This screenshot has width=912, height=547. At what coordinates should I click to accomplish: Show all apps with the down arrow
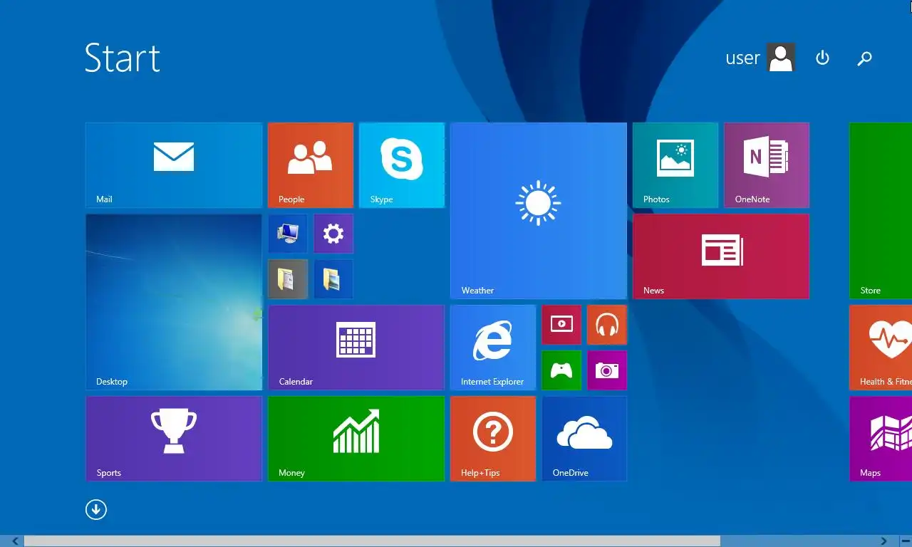96,509
